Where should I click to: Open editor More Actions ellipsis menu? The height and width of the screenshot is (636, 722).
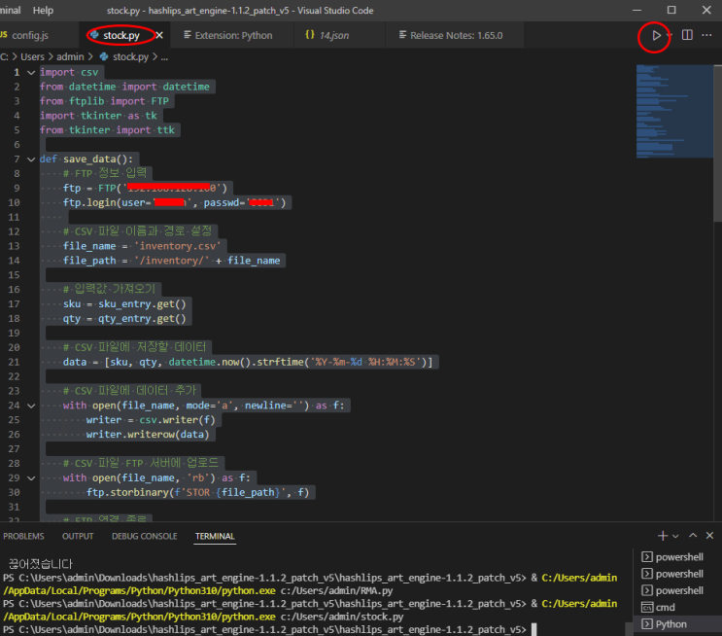[x=706, y=35]
